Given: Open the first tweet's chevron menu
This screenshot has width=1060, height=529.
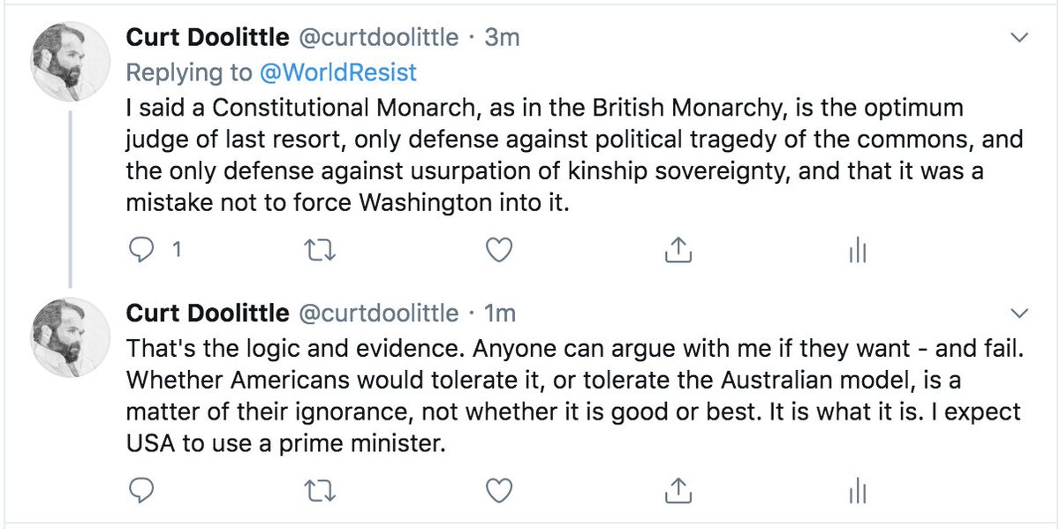Looking at the screenshot, I should 1020,38.
